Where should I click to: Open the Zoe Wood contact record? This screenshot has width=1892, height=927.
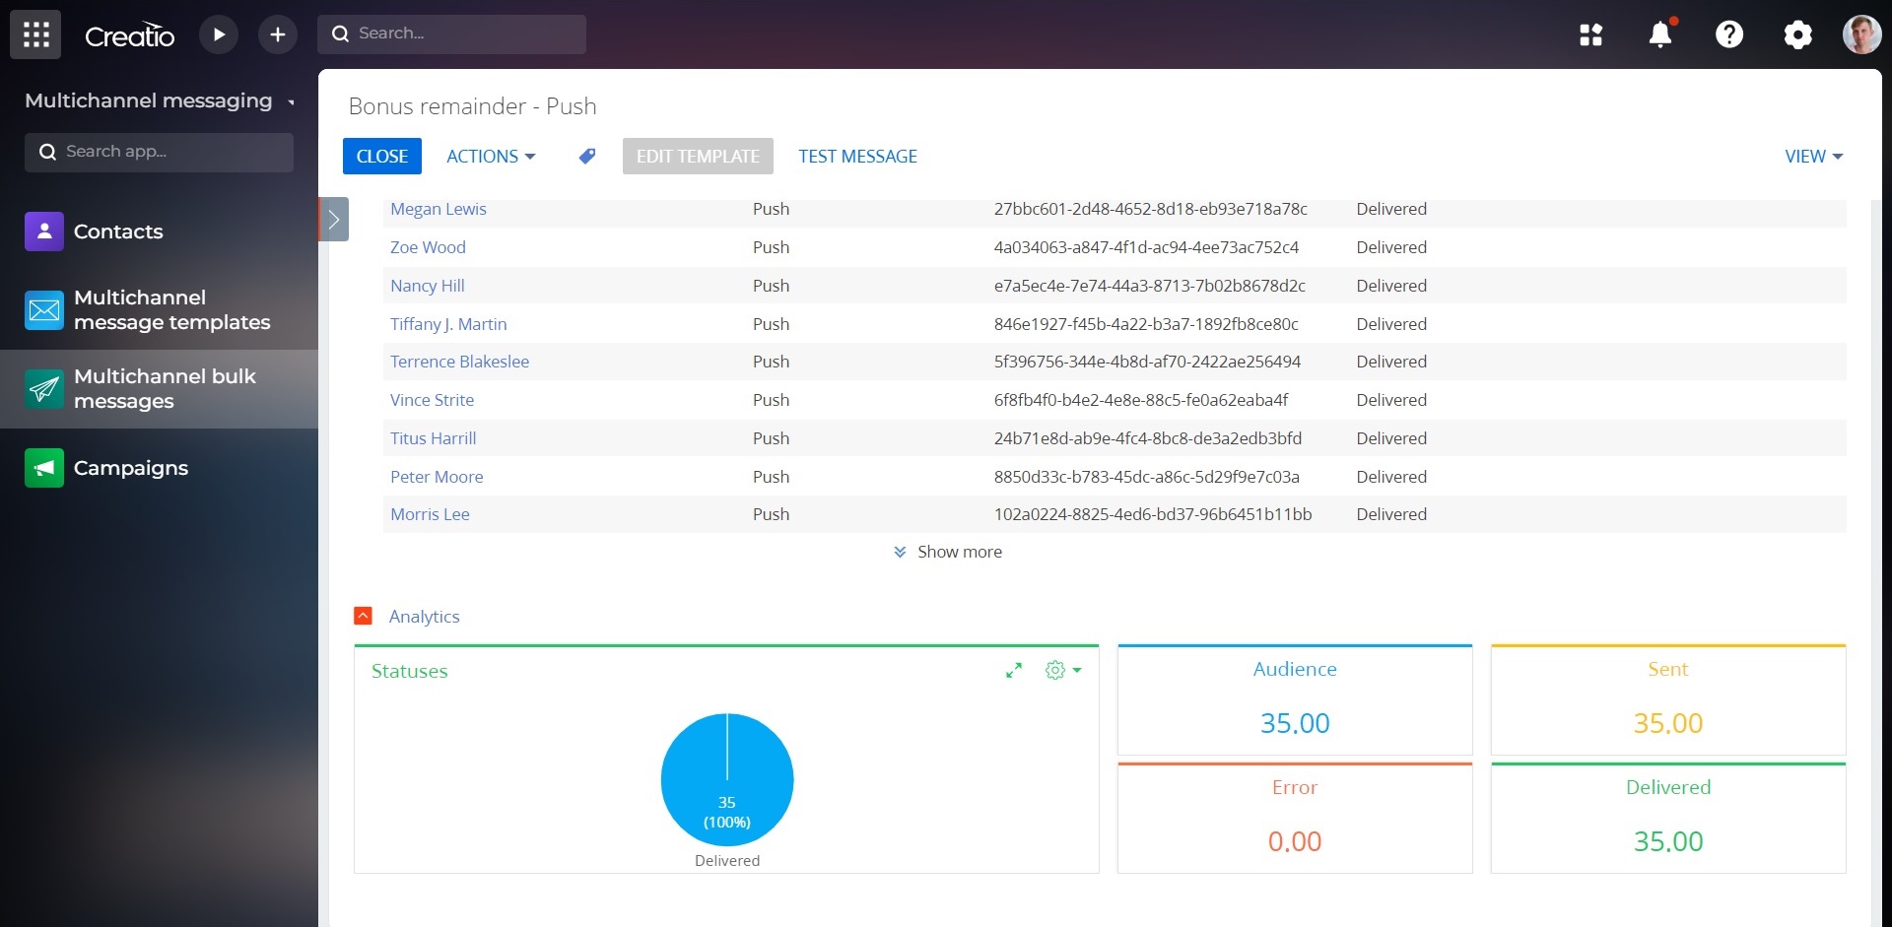click(427, 247)
